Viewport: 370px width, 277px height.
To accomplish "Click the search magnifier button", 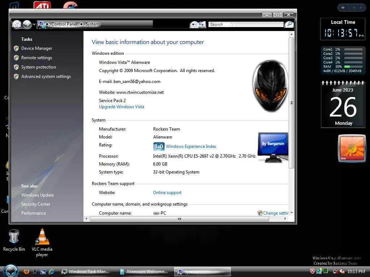I will tap(289, 24).
